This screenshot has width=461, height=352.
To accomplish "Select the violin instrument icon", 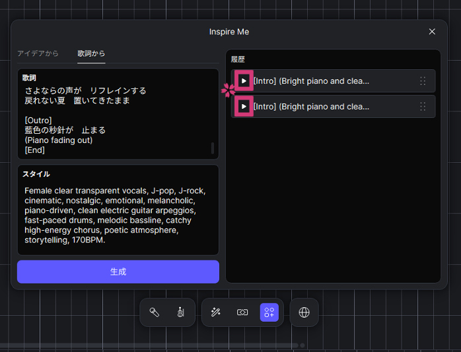I will pyautogui.click(x=180, y=312).
